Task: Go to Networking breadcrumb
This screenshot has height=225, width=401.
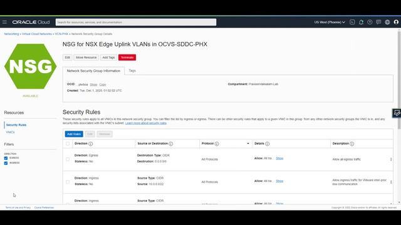Action: click(x=11, y=34)
